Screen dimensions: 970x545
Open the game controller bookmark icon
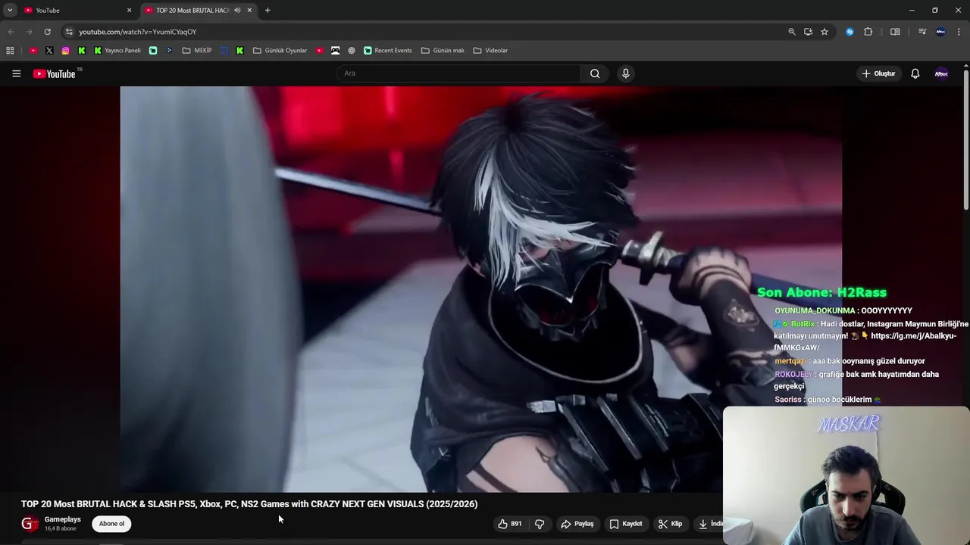click(x=335, y=51)
